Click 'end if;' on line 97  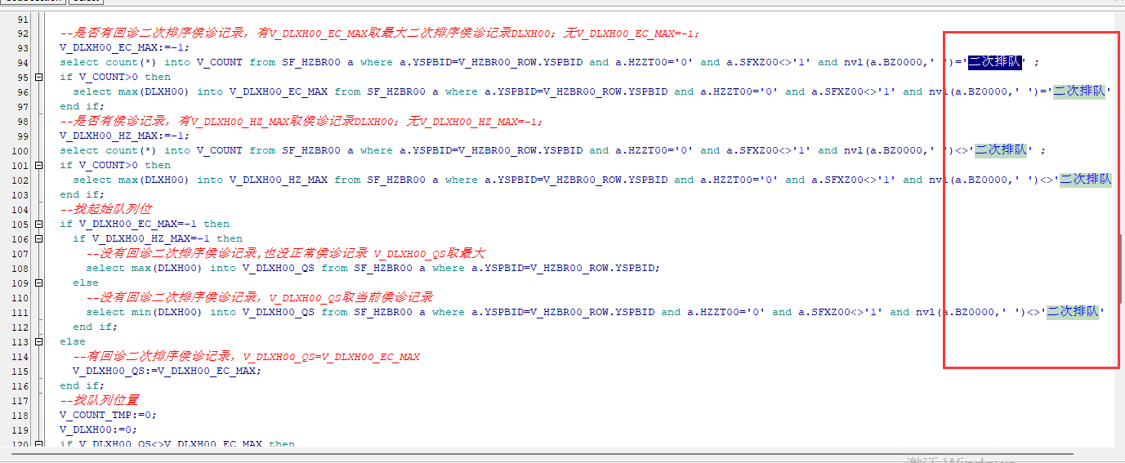[83, 106]
